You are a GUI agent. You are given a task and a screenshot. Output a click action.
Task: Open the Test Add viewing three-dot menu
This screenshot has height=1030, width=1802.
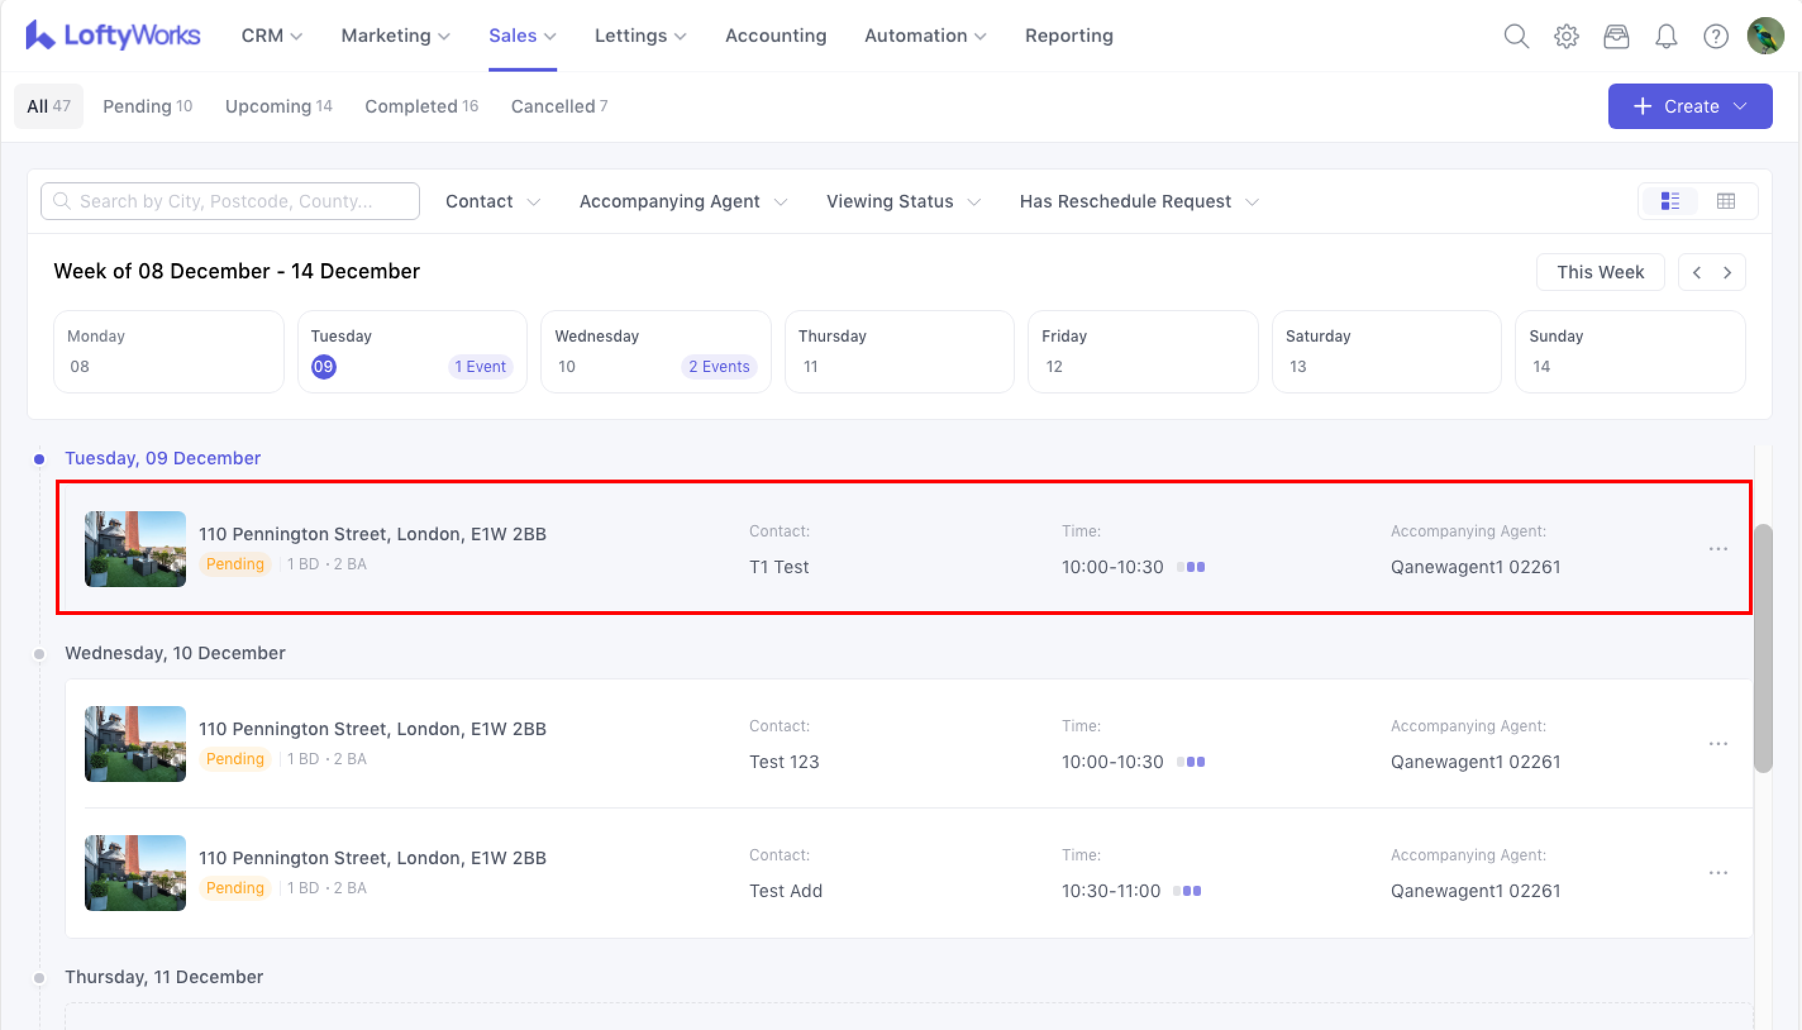[x=1718, y=873]
